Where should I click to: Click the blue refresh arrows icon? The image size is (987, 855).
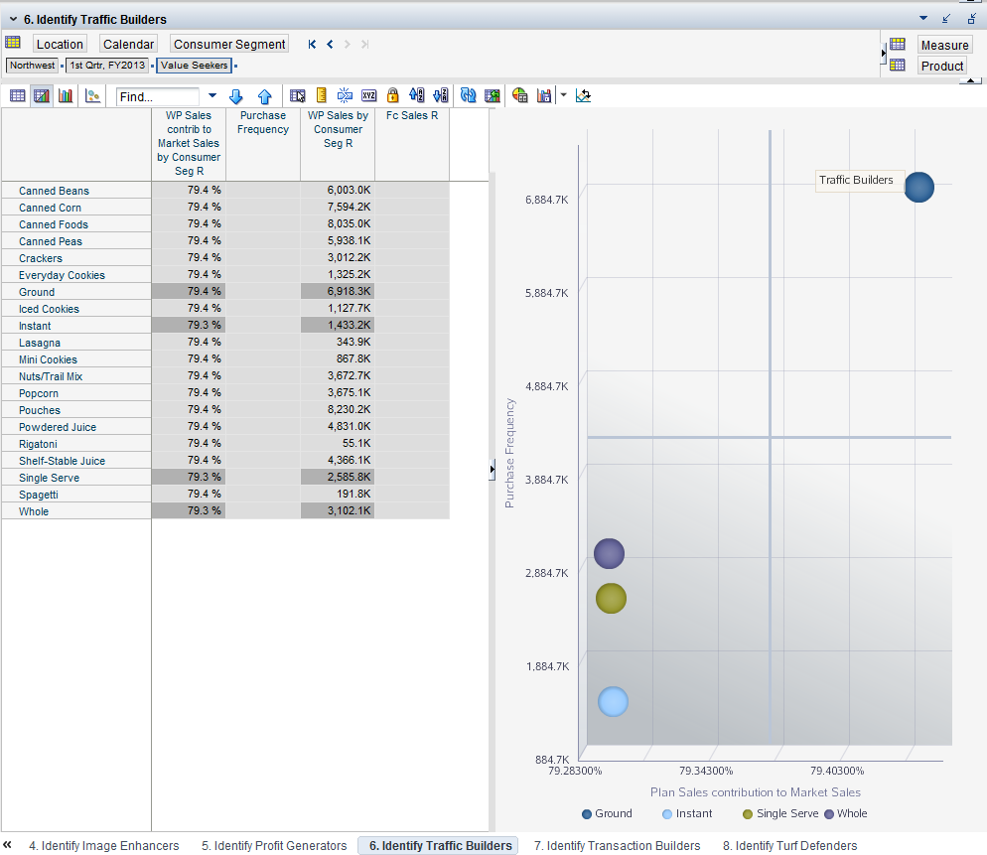(x=468, y=96)
